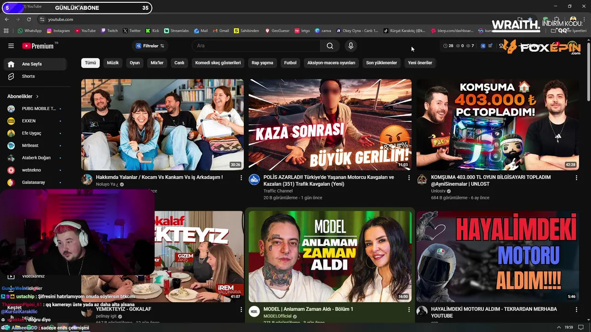Select the Yeni öneriler chip
The width and height of the screenshot is (591, 332).
pos(420,63)
